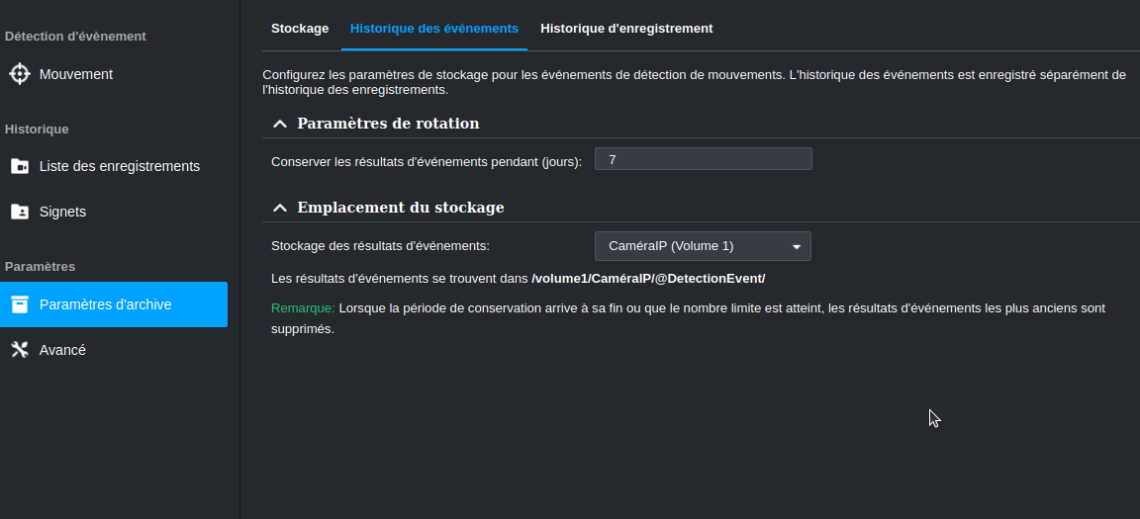Switch to Historique d'enregistrement tab
The width and height of the screenshot is (1140, 519).
point(626,29)
